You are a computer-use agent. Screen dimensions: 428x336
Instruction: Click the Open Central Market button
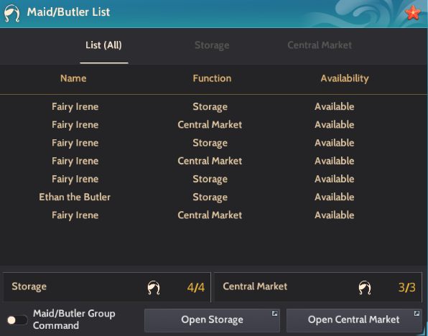354,320
